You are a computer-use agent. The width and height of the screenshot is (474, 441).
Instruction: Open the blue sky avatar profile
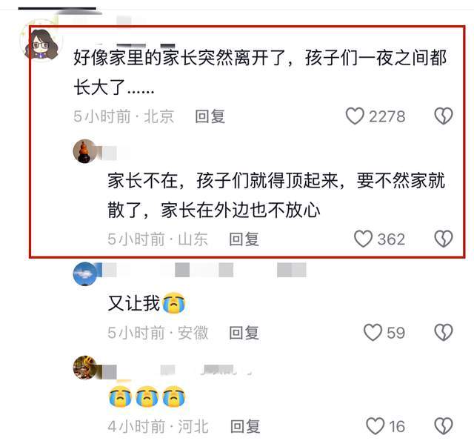coord(85,273)
